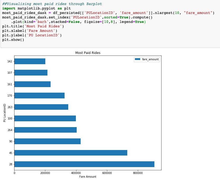The image size is (220, 180).
Task: Click the vertical 'PU LocationID' y-axis label
Action: 4,113
